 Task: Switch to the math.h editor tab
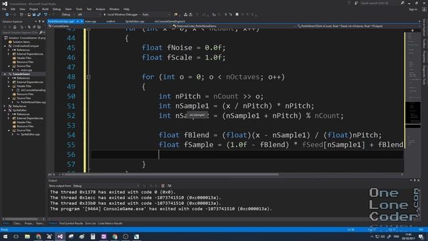point(110,21)
